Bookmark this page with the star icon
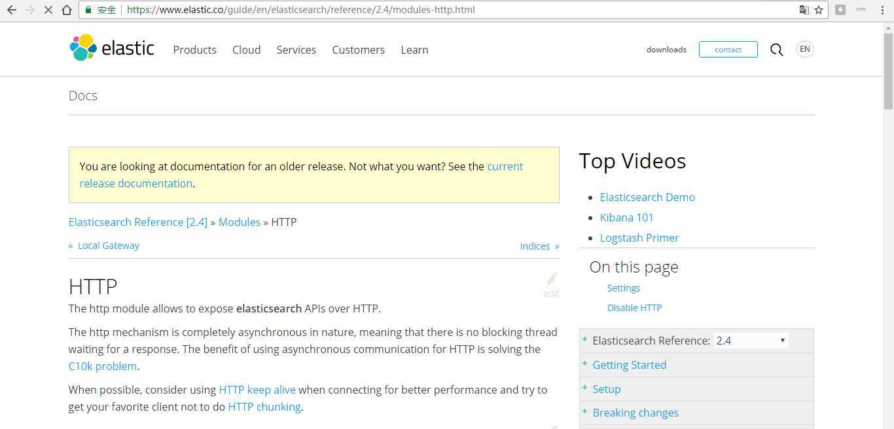Screen dimensions: 894x429 point(818,10)
